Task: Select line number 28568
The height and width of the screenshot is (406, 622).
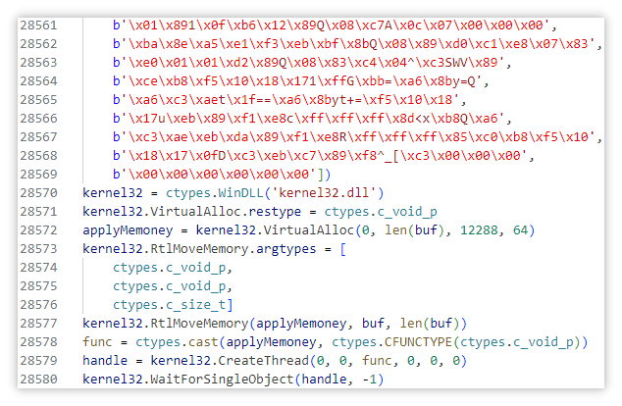Action: (39, 156)
